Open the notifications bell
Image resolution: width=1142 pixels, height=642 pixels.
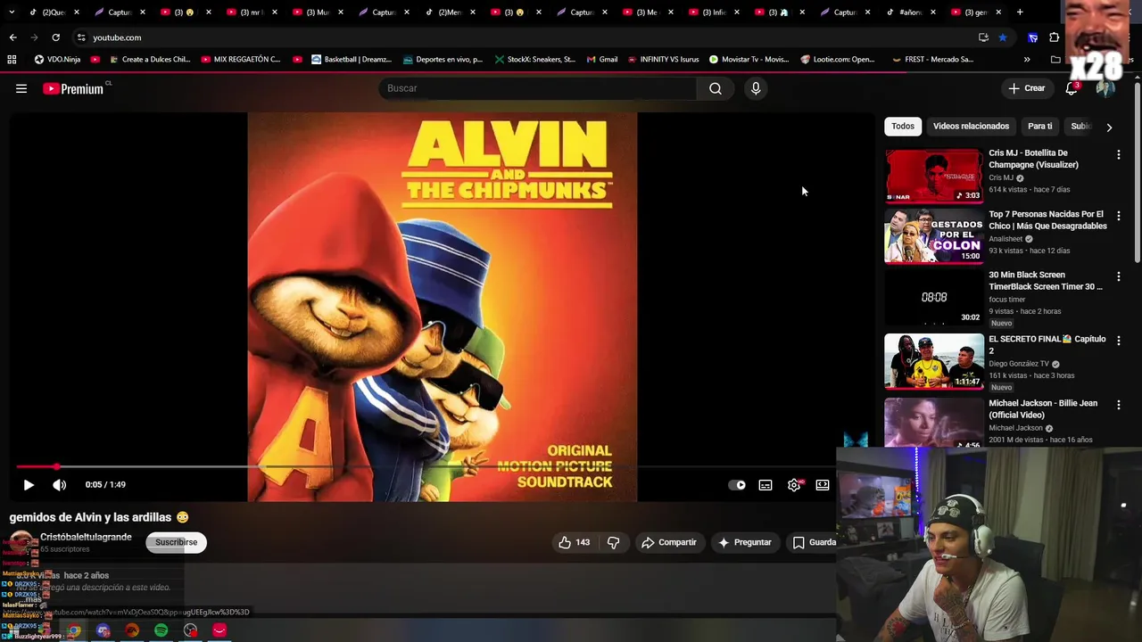(1072, 88)
